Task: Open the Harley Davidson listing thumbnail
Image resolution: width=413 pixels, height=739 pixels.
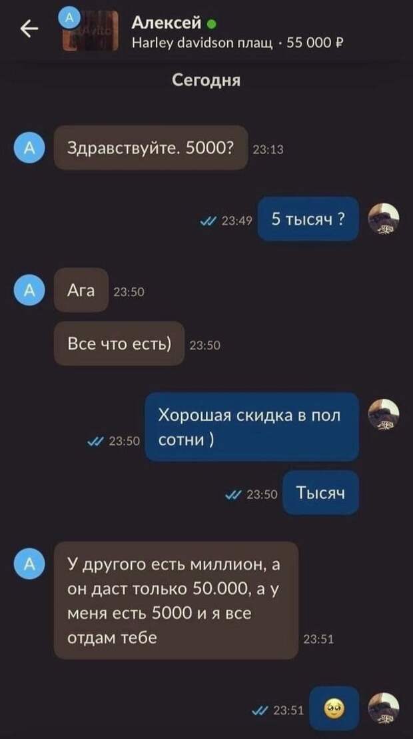Action: (x=91, y=31)
